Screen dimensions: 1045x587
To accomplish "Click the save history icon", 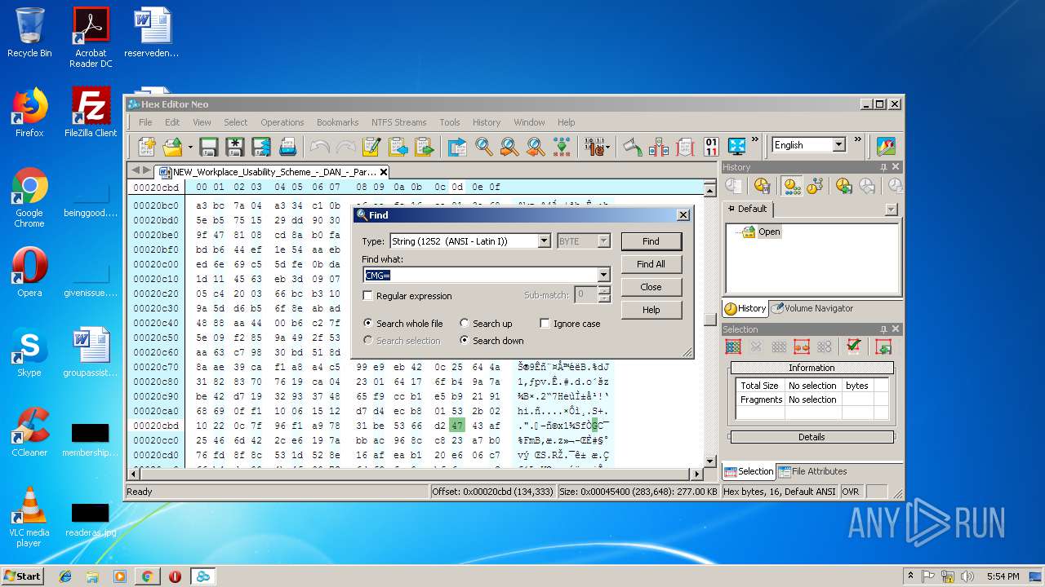I will tap(843, 186).
